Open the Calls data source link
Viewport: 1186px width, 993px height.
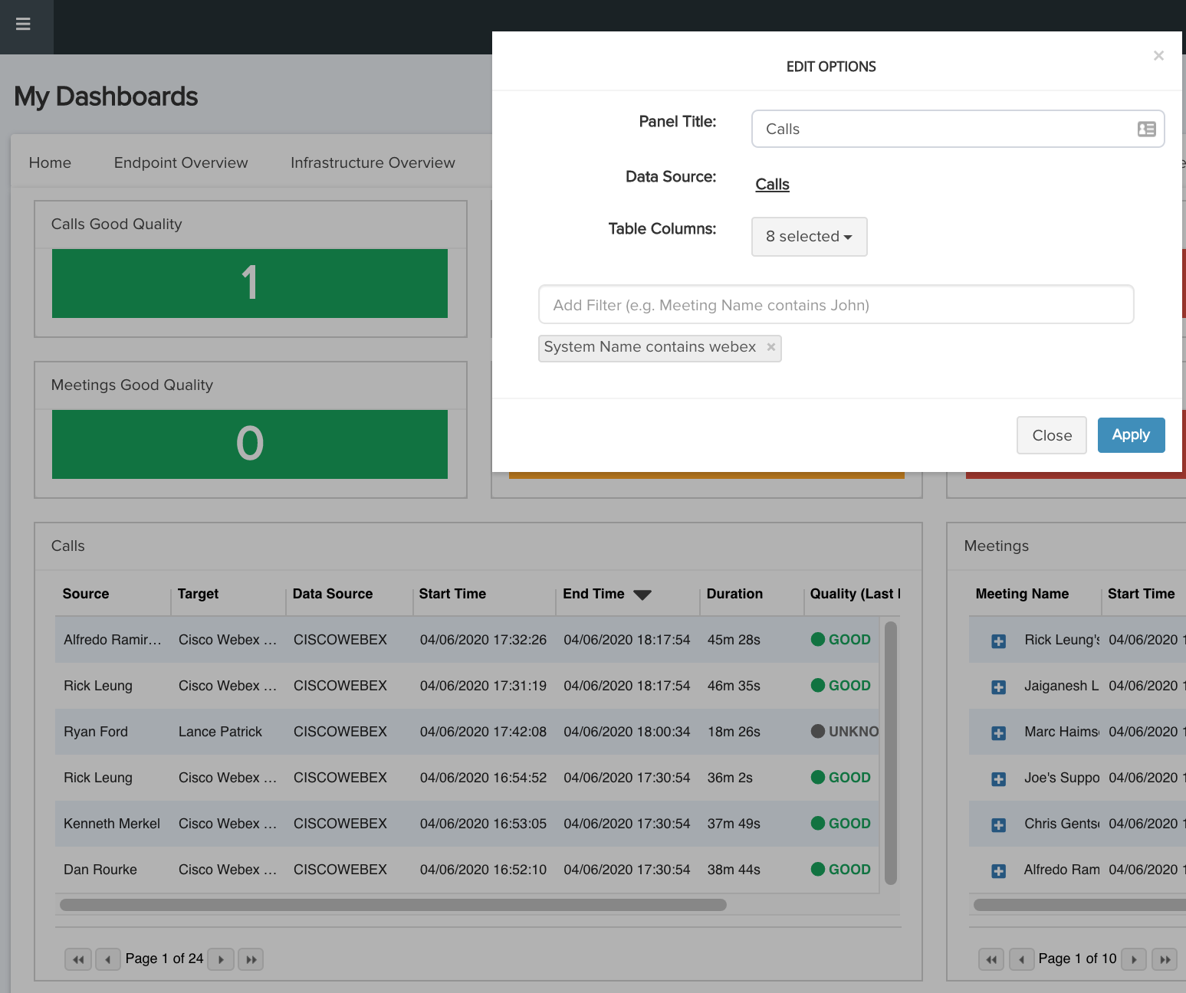point(772,184)
